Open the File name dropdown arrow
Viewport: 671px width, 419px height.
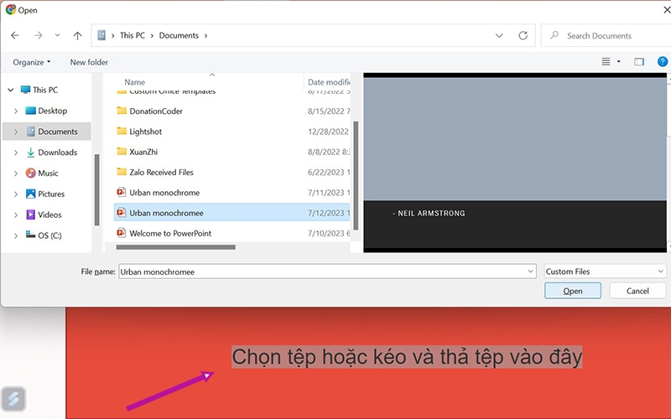coord(530,272)
